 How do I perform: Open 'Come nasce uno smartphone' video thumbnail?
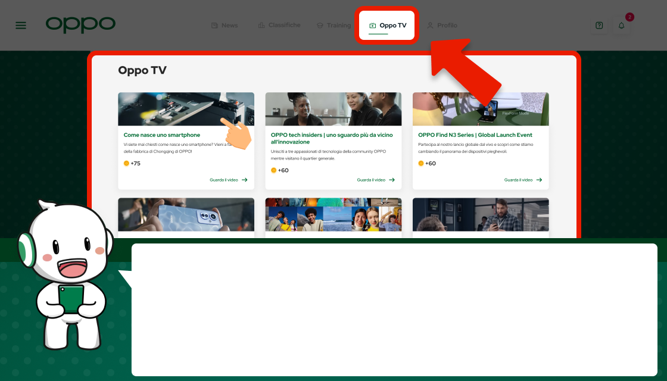pos(186,109)
